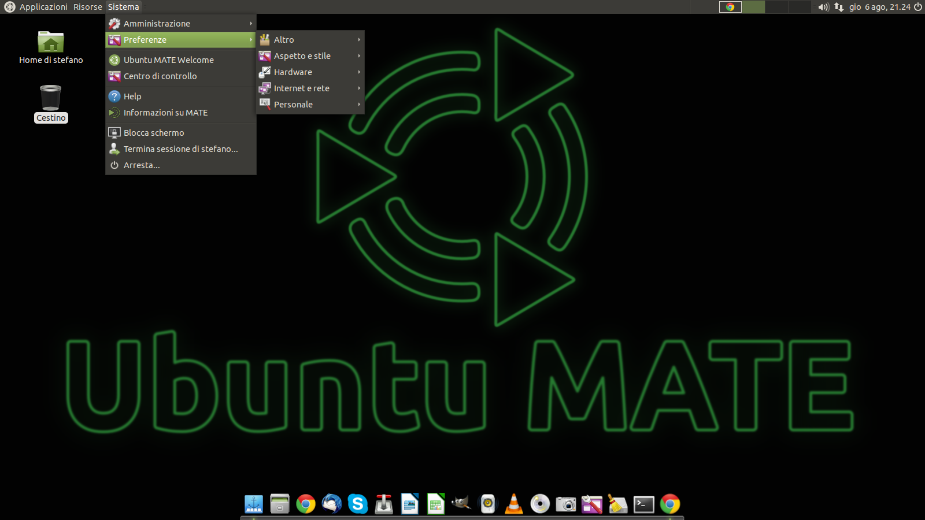Viewport: 925px width, 520px height.
Task: Launch LibreOffice Calc from the dock
Action: pyautogui.click(x=436, y=504)
